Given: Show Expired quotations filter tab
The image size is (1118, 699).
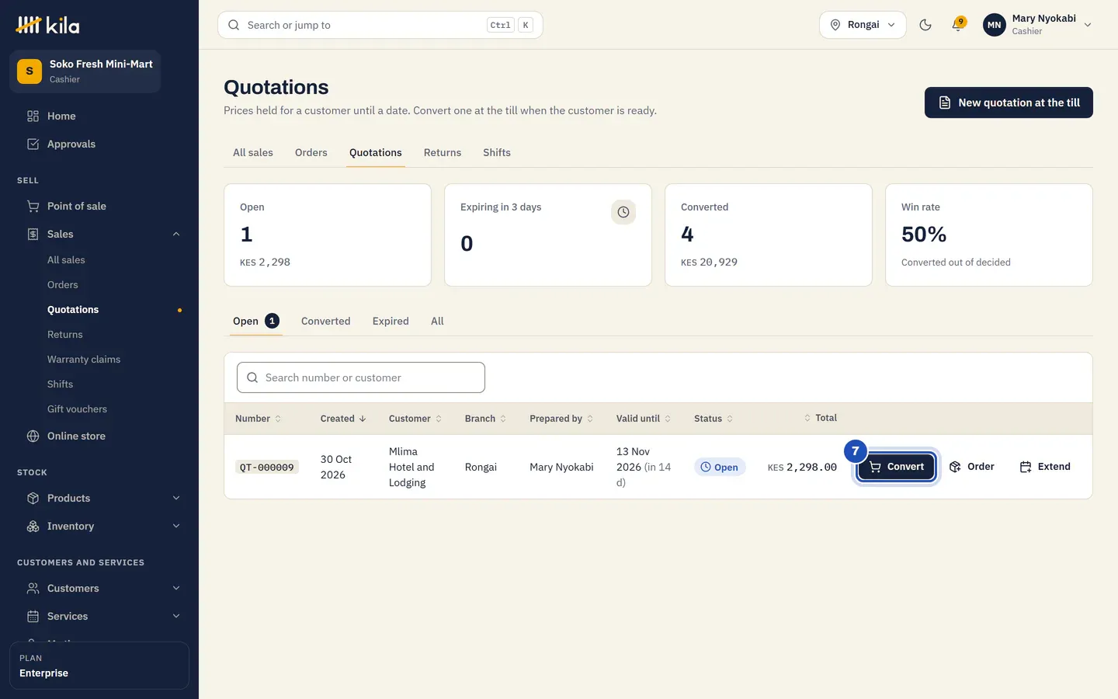Looking at the screenshot, I should [x=391, y=321].
